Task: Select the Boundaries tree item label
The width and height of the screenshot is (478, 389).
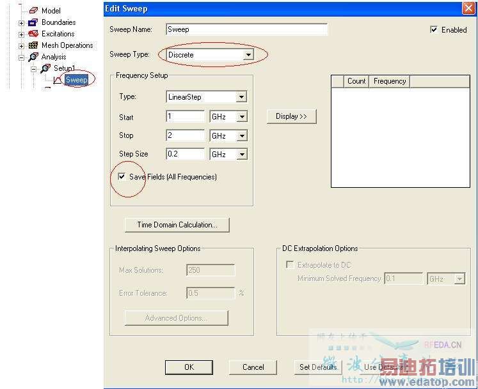Action: (58, 22)
